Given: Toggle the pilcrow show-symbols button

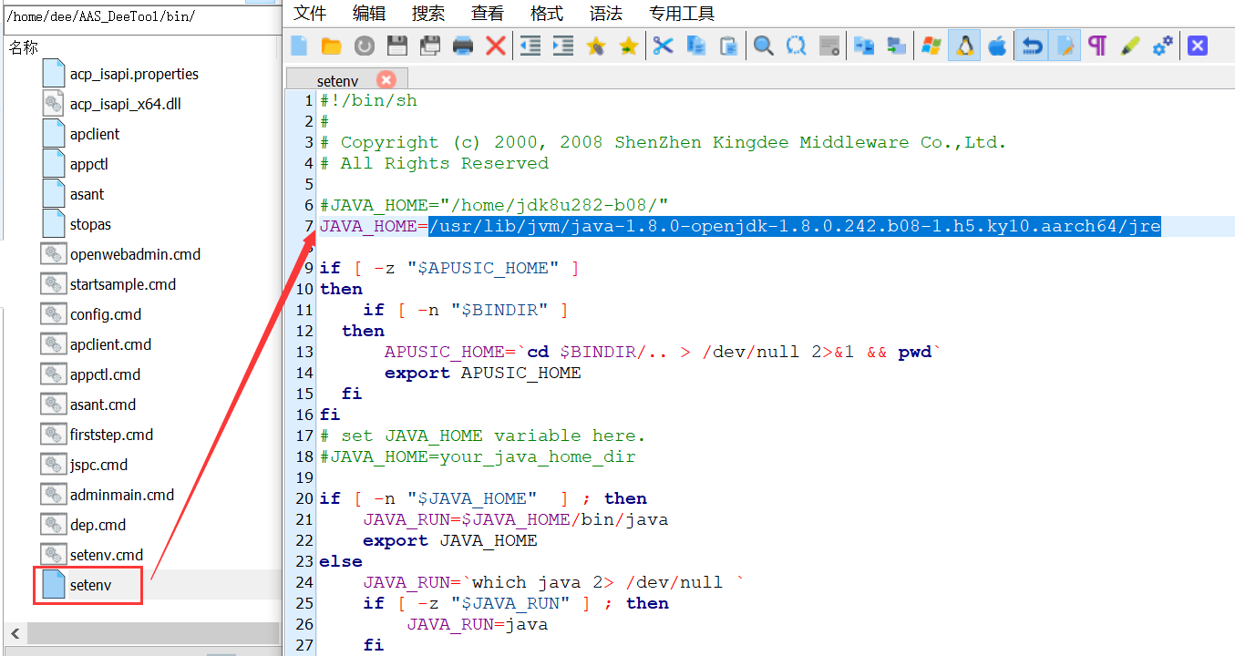Looking at the screenshot, I should [1097, 46].
